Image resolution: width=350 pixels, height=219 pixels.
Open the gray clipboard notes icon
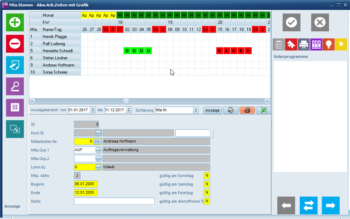(279, 44)
